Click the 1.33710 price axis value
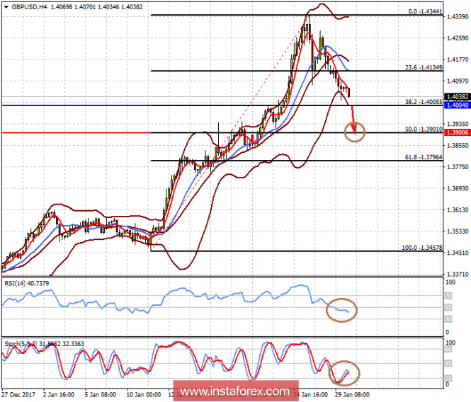Screen dimensions: 471x402 point(458,275)
